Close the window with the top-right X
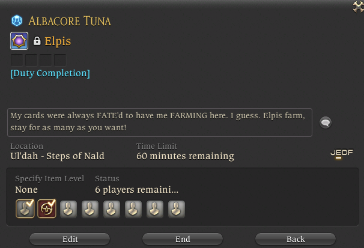Screen dimensions: 364x248 pyautogui.click(x=358, y=7)
